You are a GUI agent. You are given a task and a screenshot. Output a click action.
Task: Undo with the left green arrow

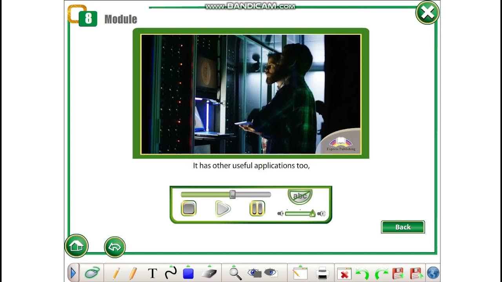coord(362,273)
